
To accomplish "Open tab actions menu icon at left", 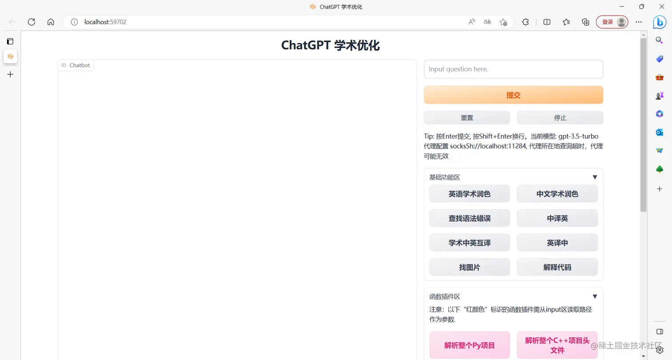I will (10, 41).
